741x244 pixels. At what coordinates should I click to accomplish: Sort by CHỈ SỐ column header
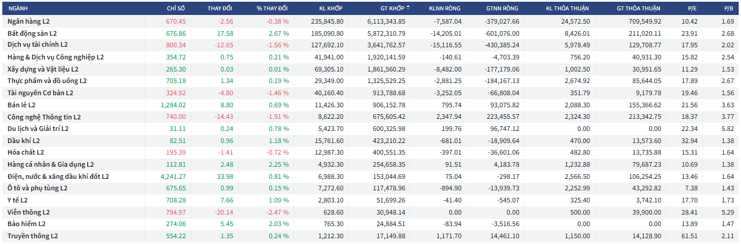(176, 9)
